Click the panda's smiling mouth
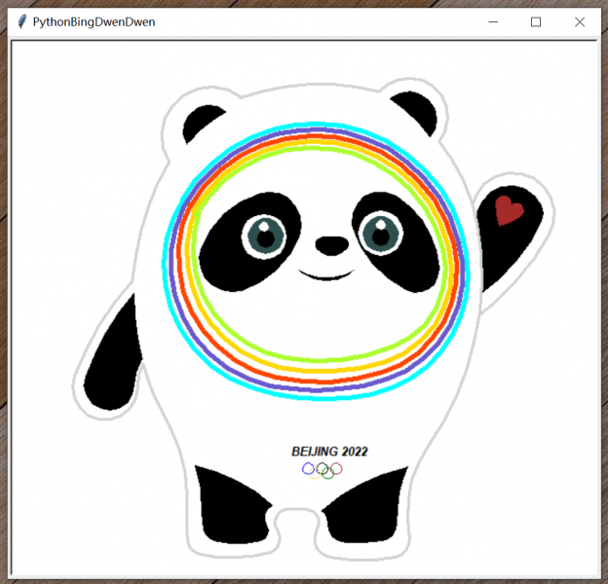Screen dimensions: 608x584 click(325, 275)
